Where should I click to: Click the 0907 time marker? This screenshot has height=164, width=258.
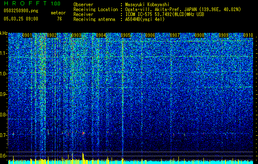175,35
